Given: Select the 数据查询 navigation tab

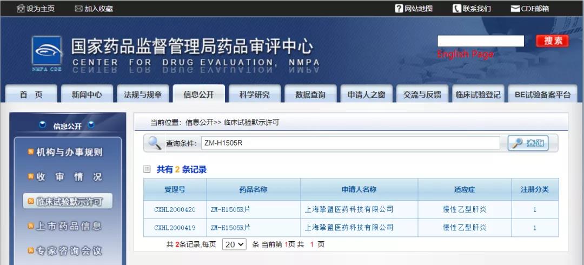Looking at the screenshot, I should tap(310, 95).
